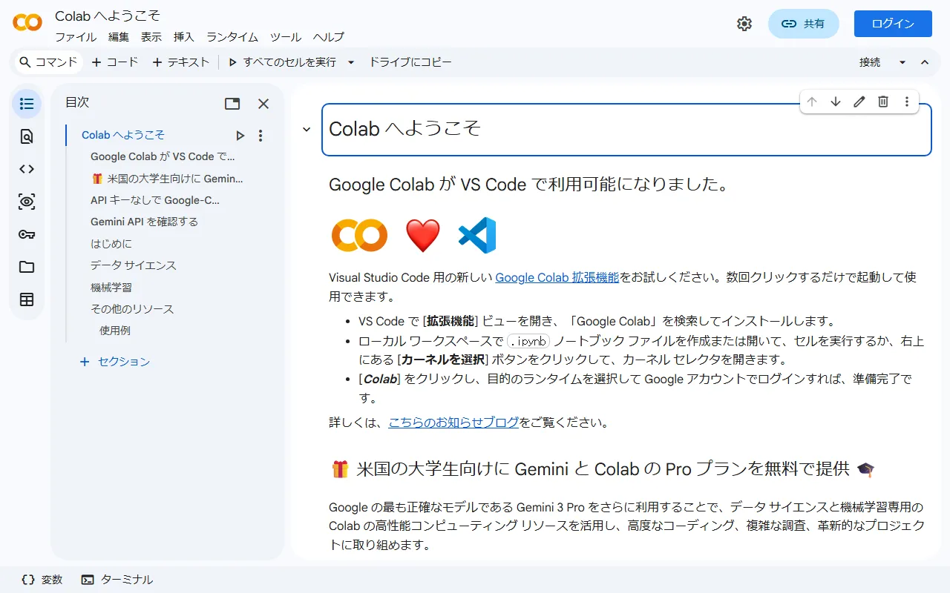The width and height of the screenshot is (950, 593).
Task: Add a section with + セクション
Action: [115, 362]
